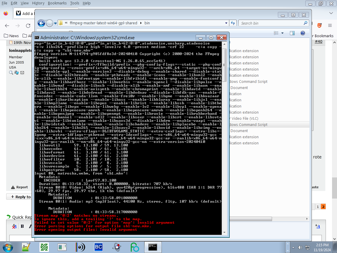
Task: Expand the Explorer address bar history dropdown
Action: click(x=226, y=23)
